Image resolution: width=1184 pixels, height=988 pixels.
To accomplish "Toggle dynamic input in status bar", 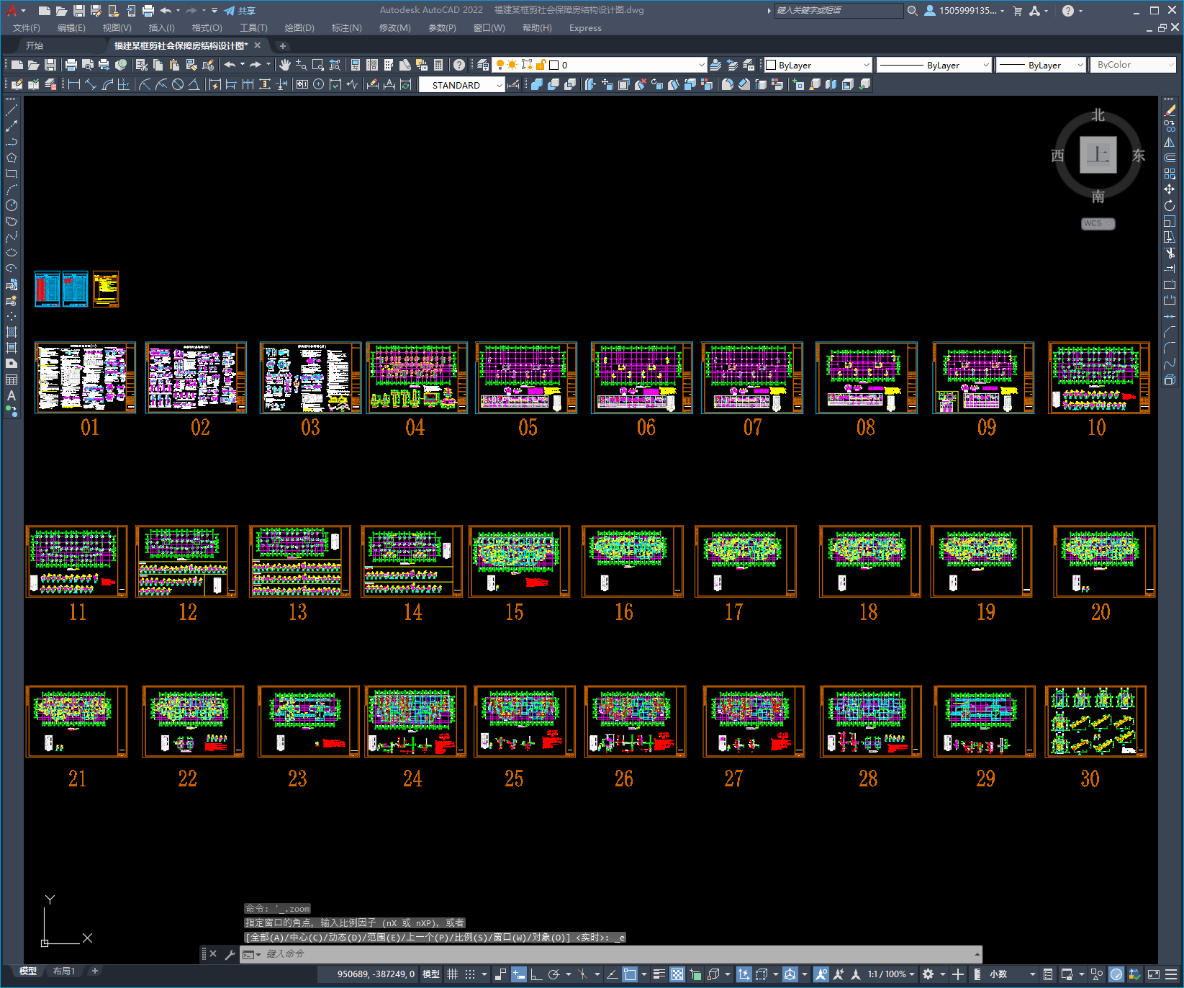I will [x=519, y=974].
